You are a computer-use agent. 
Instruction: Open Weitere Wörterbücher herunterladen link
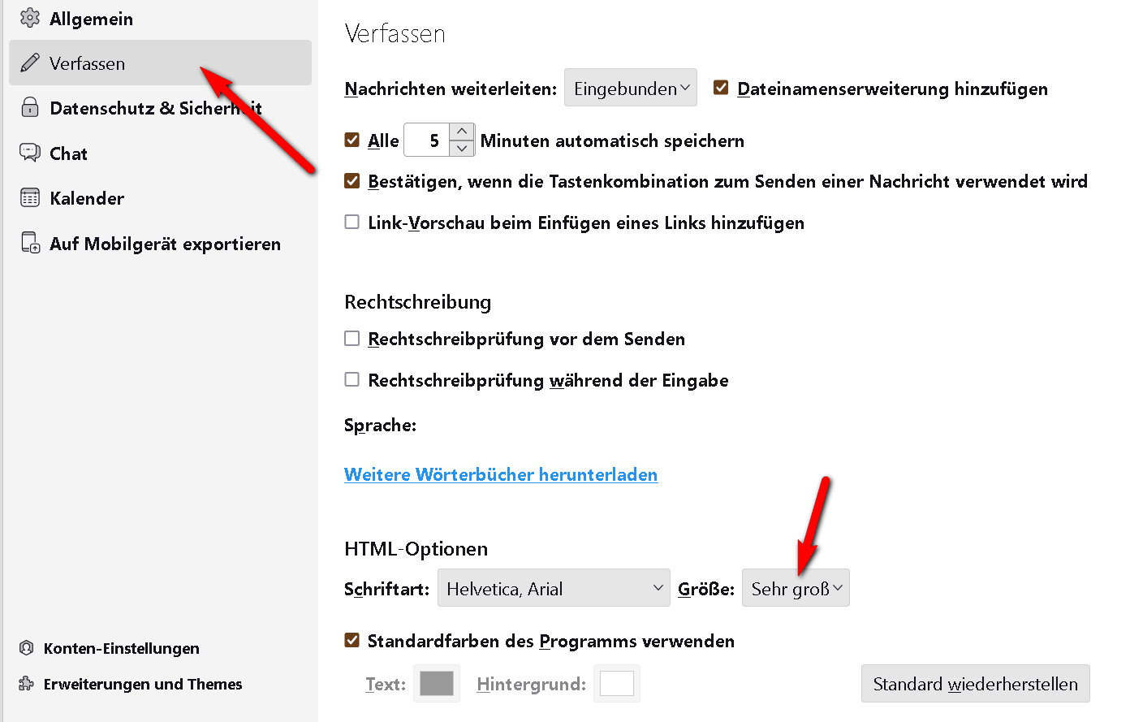point(501,474)
